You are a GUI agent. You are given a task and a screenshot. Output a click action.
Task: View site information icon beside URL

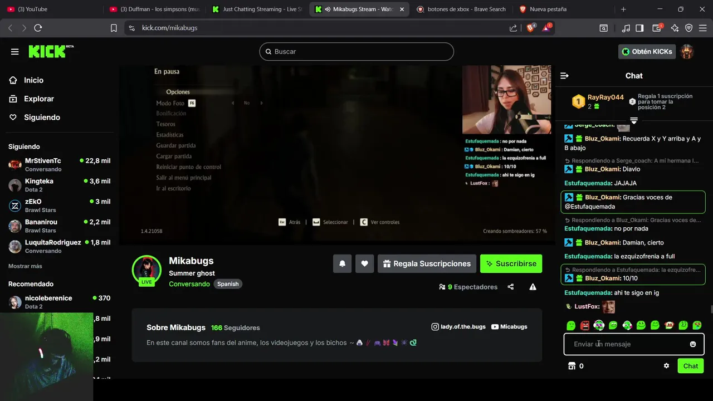pyautogui.click(x=131, y=28)
